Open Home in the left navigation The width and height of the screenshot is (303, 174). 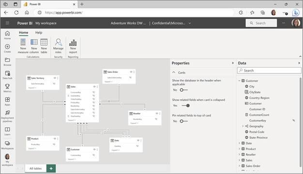tap(7, 35)
